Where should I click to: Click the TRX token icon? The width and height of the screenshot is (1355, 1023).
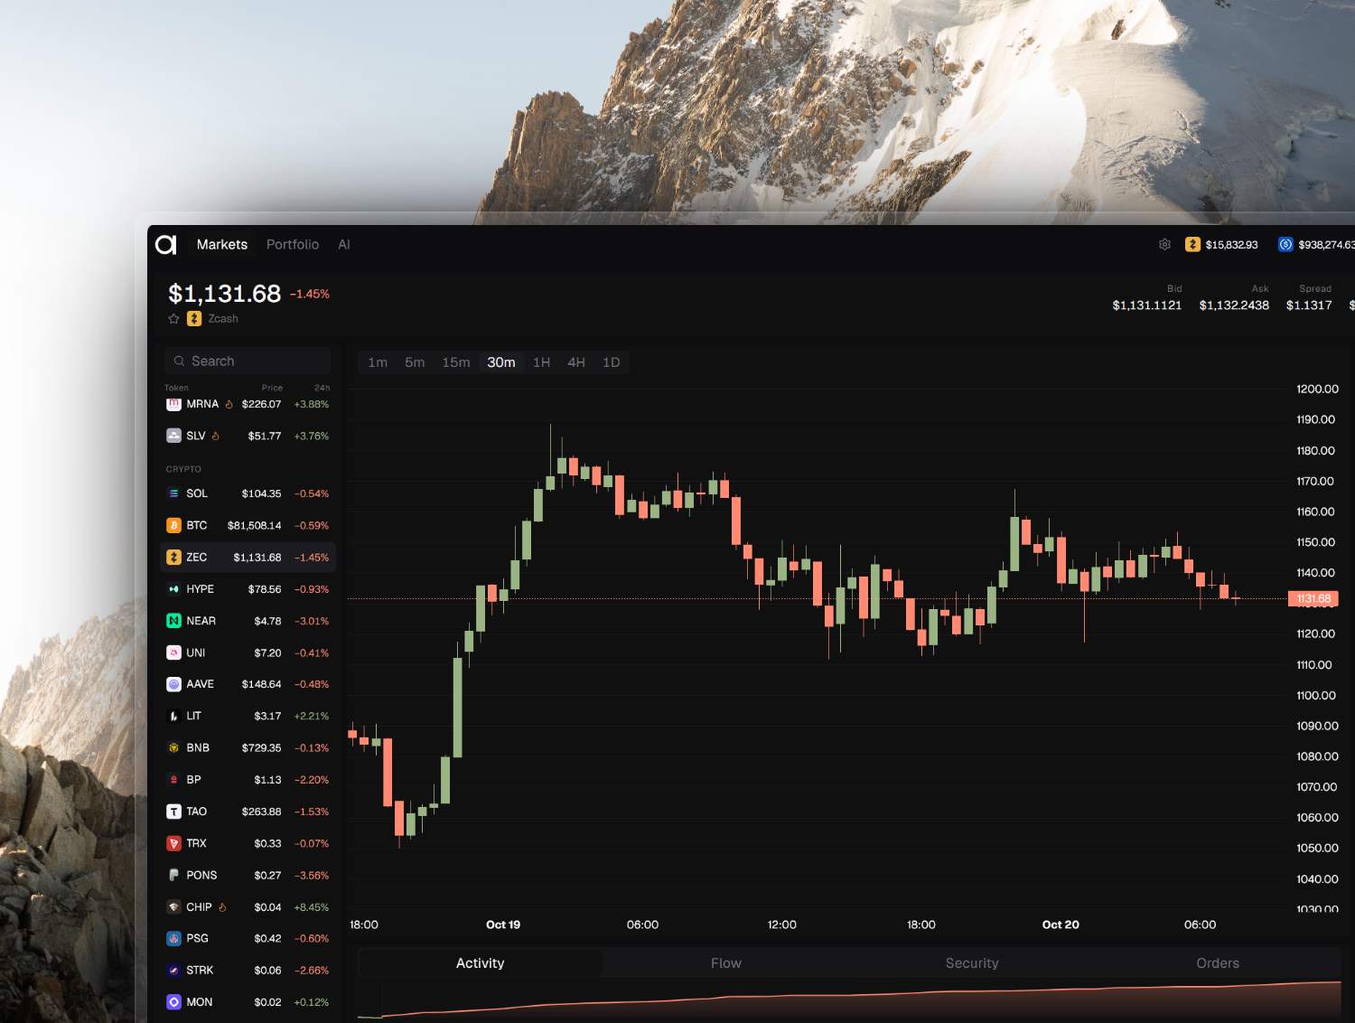173,843
